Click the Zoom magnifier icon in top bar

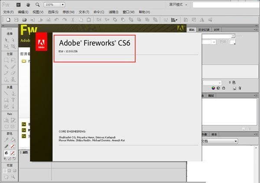pos(38,5)
